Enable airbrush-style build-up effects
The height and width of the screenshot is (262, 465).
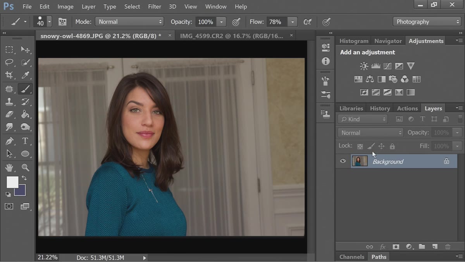coord(308,22)
